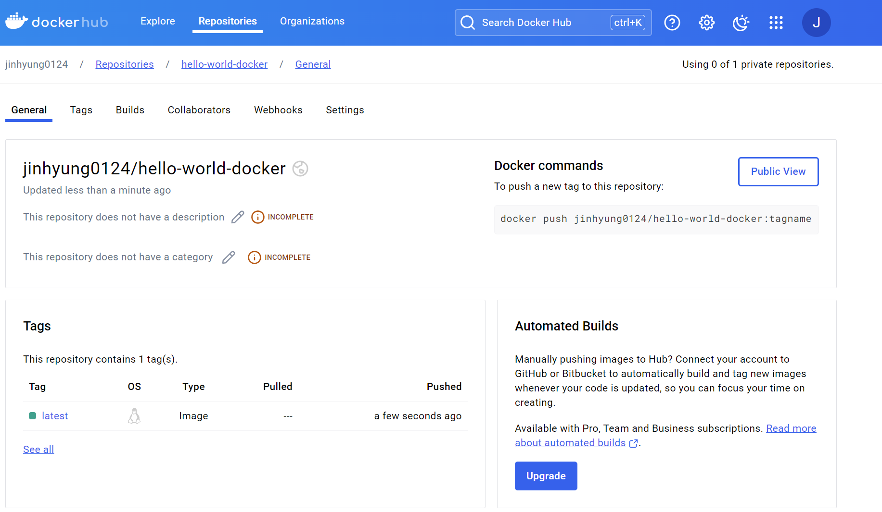Click 'This repository does not have a category'
This screenshot has height=512, width=882.
pos(118,257)
